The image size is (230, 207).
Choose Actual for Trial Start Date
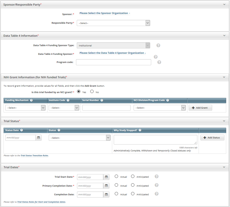point(116,176)
